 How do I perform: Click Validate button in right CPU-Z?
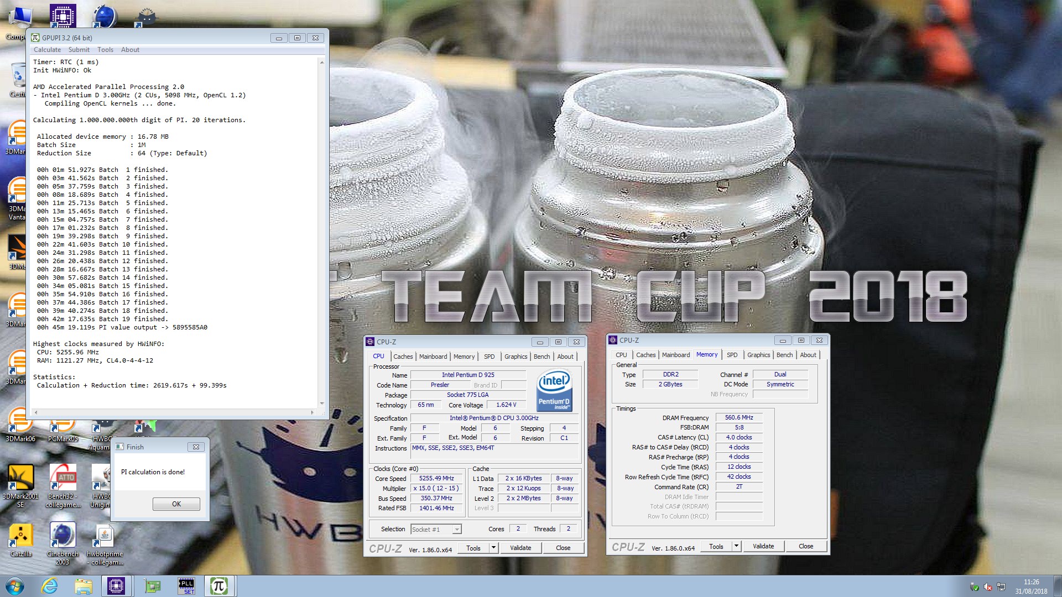click(763, 546)
